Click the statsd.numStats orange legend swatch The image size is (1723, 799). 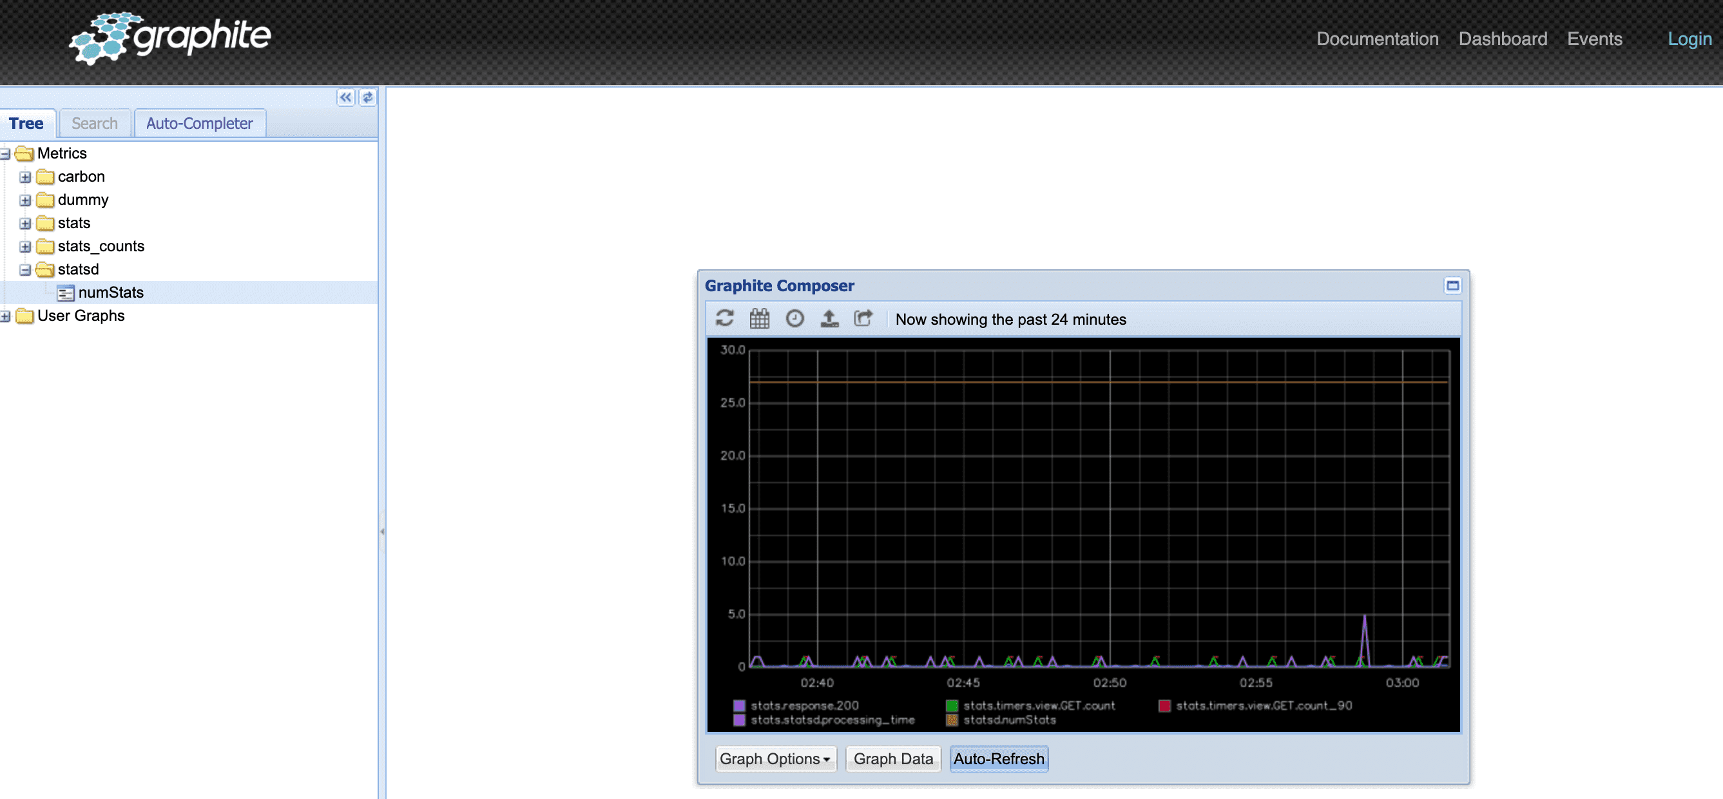click(952, 720)
